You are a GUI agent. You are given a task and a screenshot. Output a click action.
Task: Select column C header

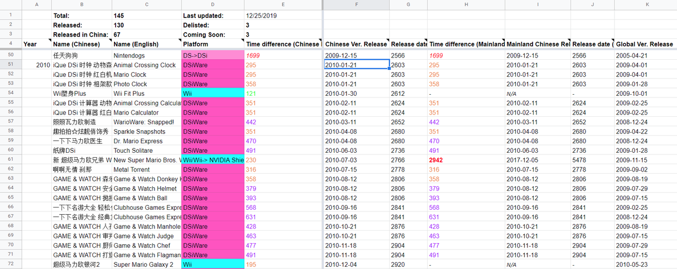pos(147,5)
